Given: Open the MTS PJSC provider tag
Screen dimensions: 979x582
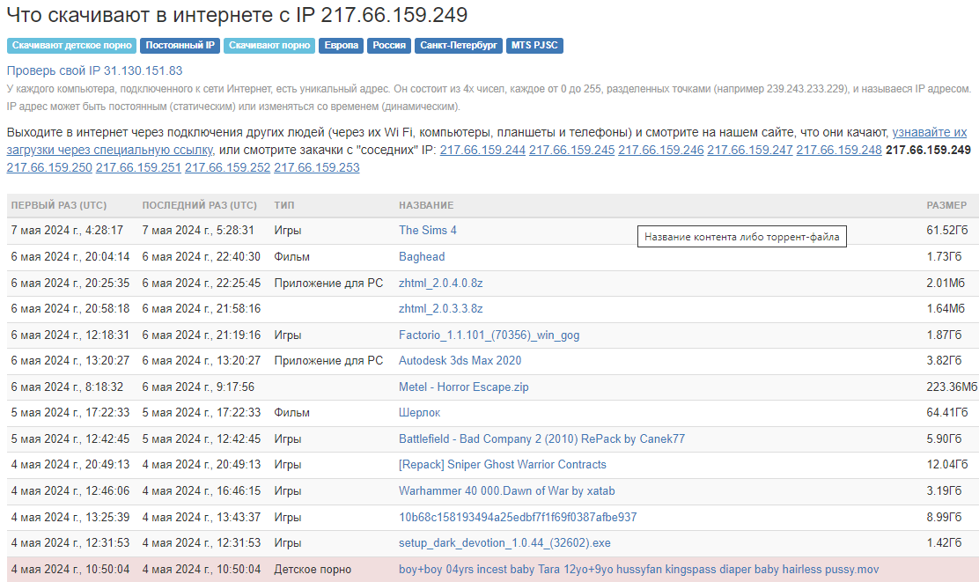Looking at the screenshot, I should 534,46.
